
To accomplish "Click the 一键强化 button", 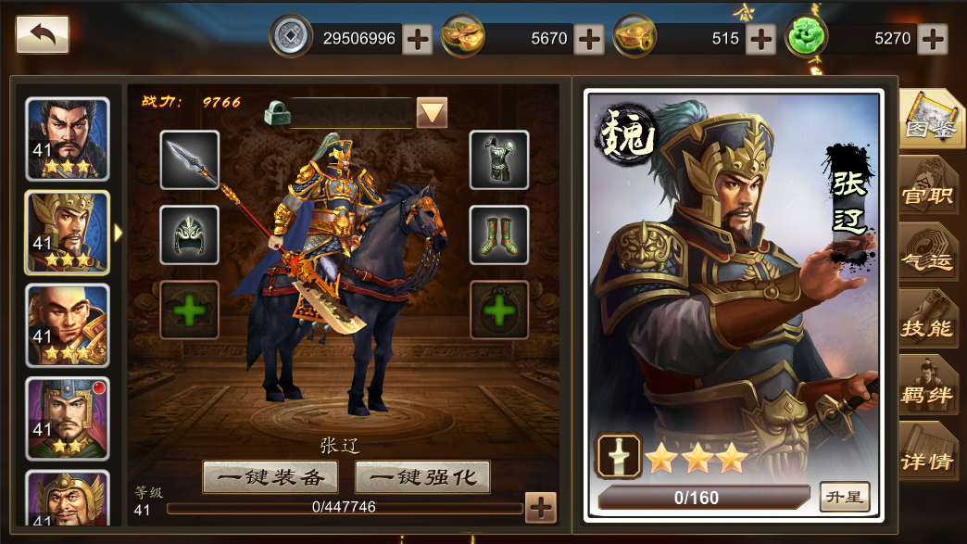I will coord(422,476).
